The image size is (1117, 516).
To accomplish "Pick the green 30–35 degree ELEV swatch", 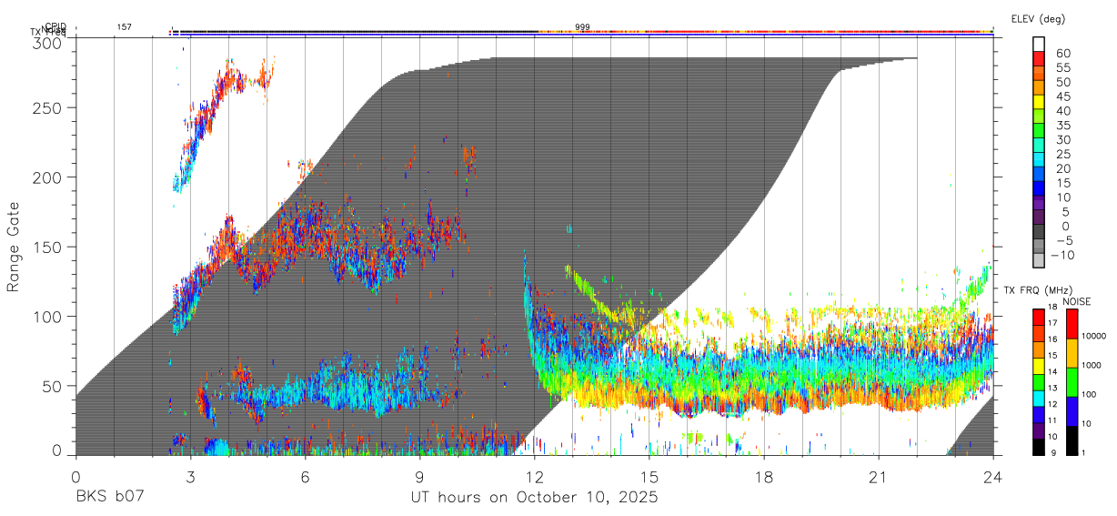I will pos(1039,132).
